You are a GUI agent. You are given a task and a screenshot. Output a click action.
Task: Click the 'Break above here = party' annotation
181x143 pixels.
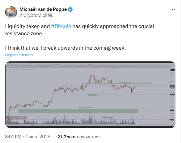tap(125, 82)
